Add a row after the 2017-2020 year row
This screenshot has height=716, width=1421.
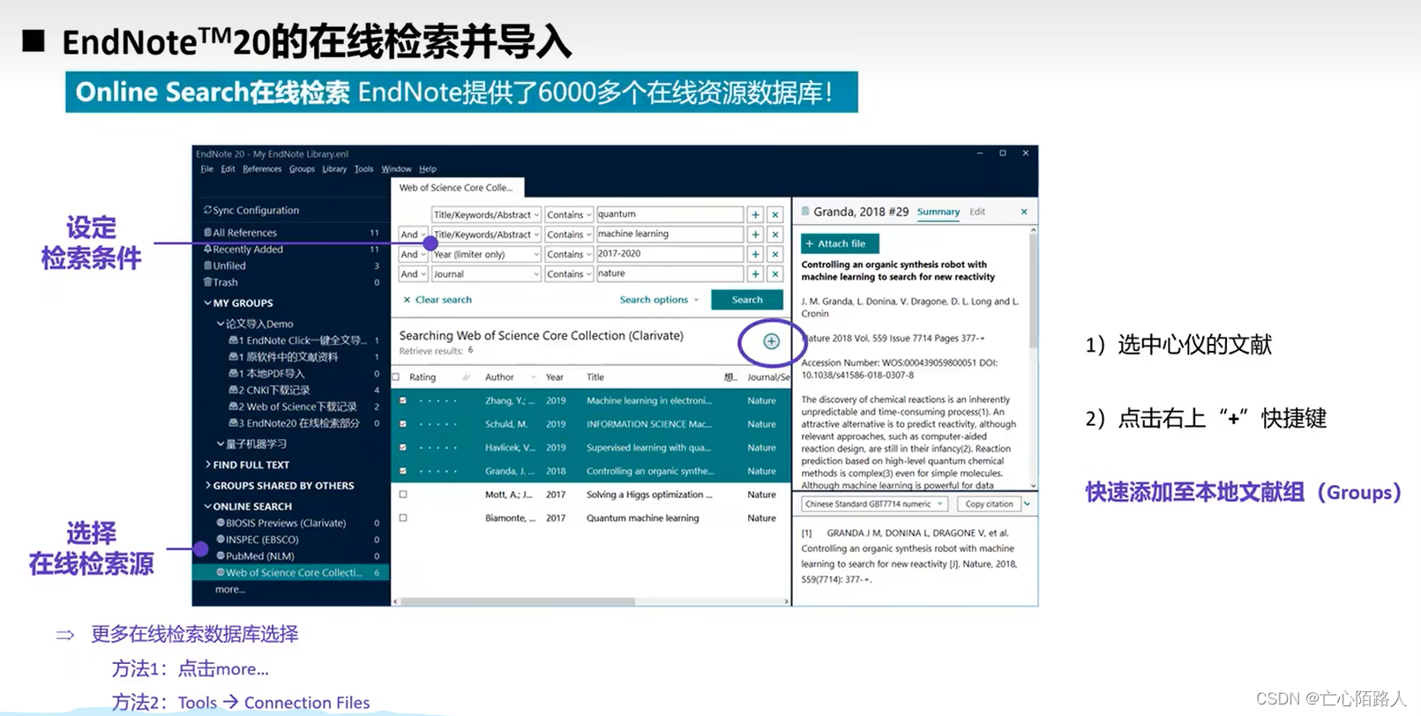(x=755, y=254)
